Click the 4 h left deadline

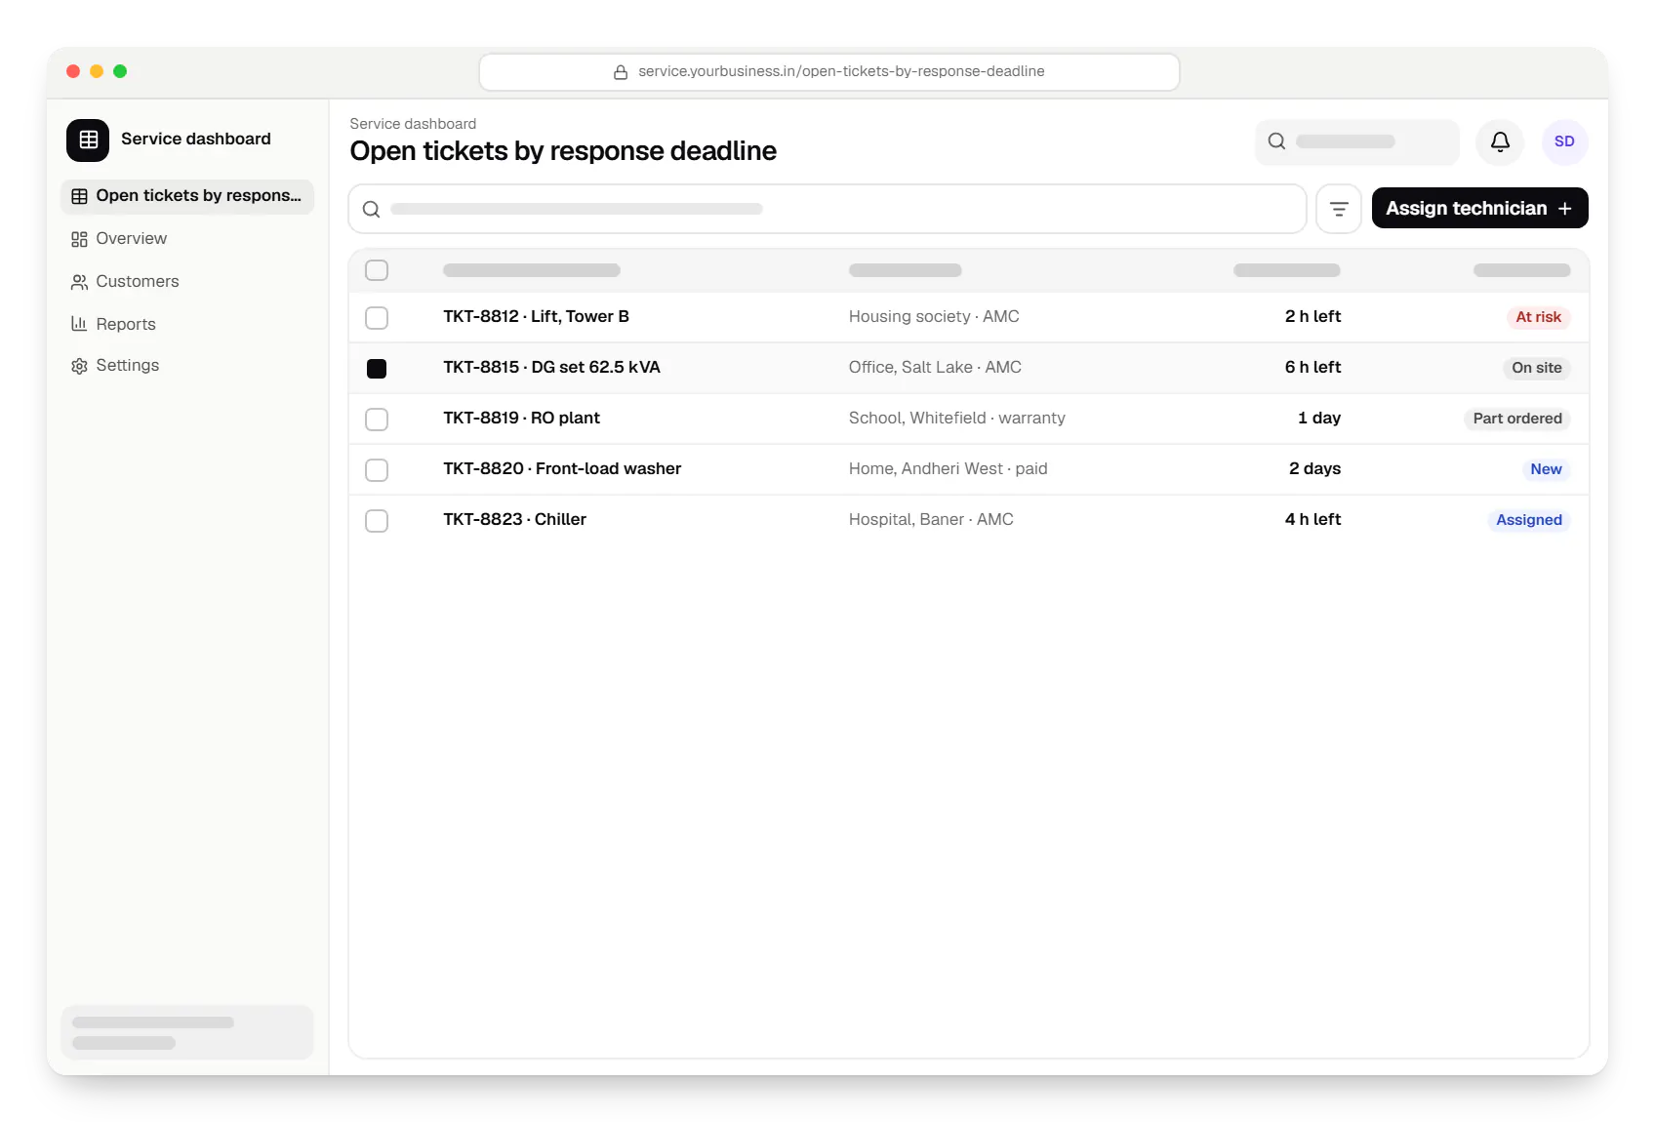(1312, 520)
